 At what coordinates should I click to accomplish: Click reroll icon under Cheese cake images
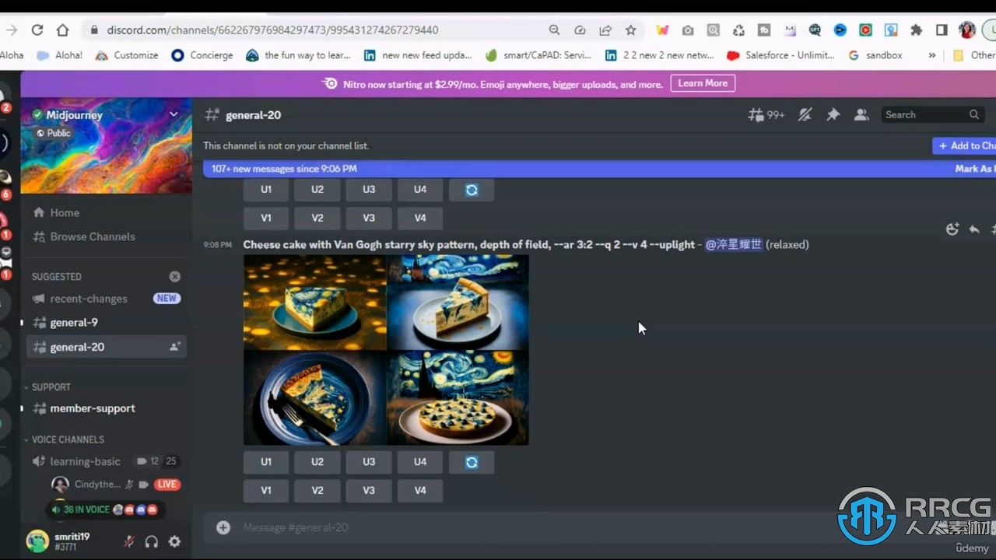pyautogui.click(x=472, y=462)
